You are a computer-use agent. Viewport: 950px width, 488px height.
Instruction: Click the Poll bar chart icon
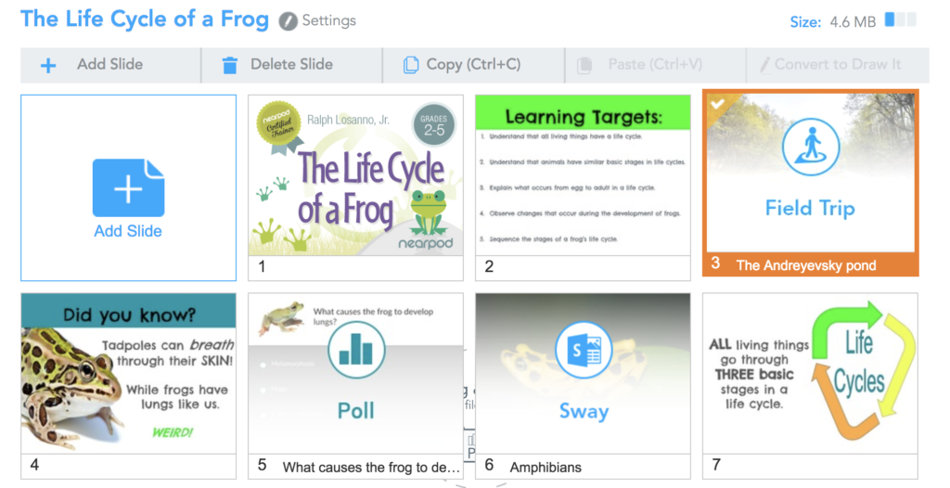pos(356,351)
